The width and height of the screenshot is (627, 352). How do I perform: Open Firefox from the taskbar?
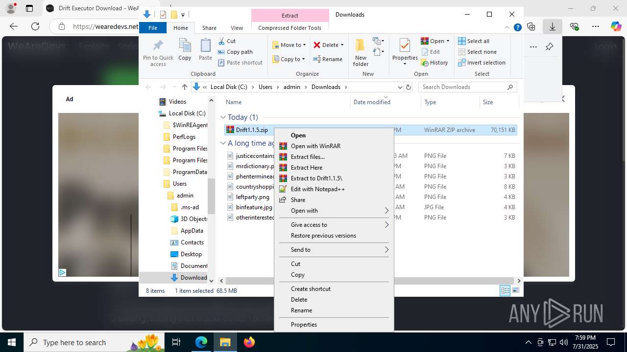click(x=249, y=342)
